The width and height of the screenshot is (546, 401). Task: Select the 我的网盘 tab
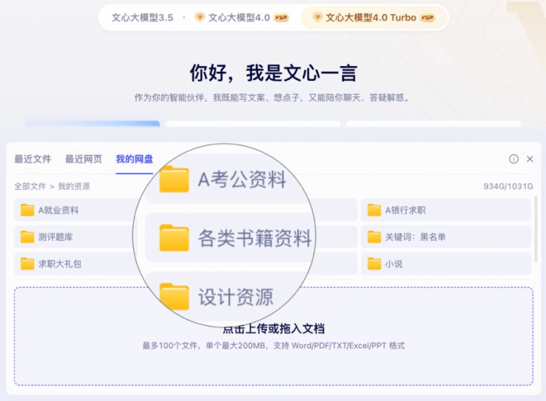(135, 159)
